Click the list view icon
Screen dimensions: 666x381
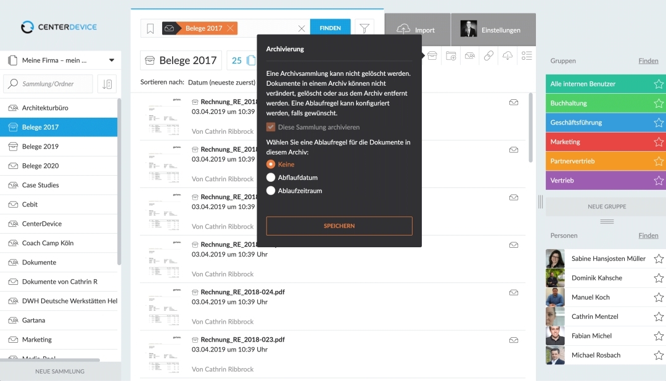pos(527,56)
